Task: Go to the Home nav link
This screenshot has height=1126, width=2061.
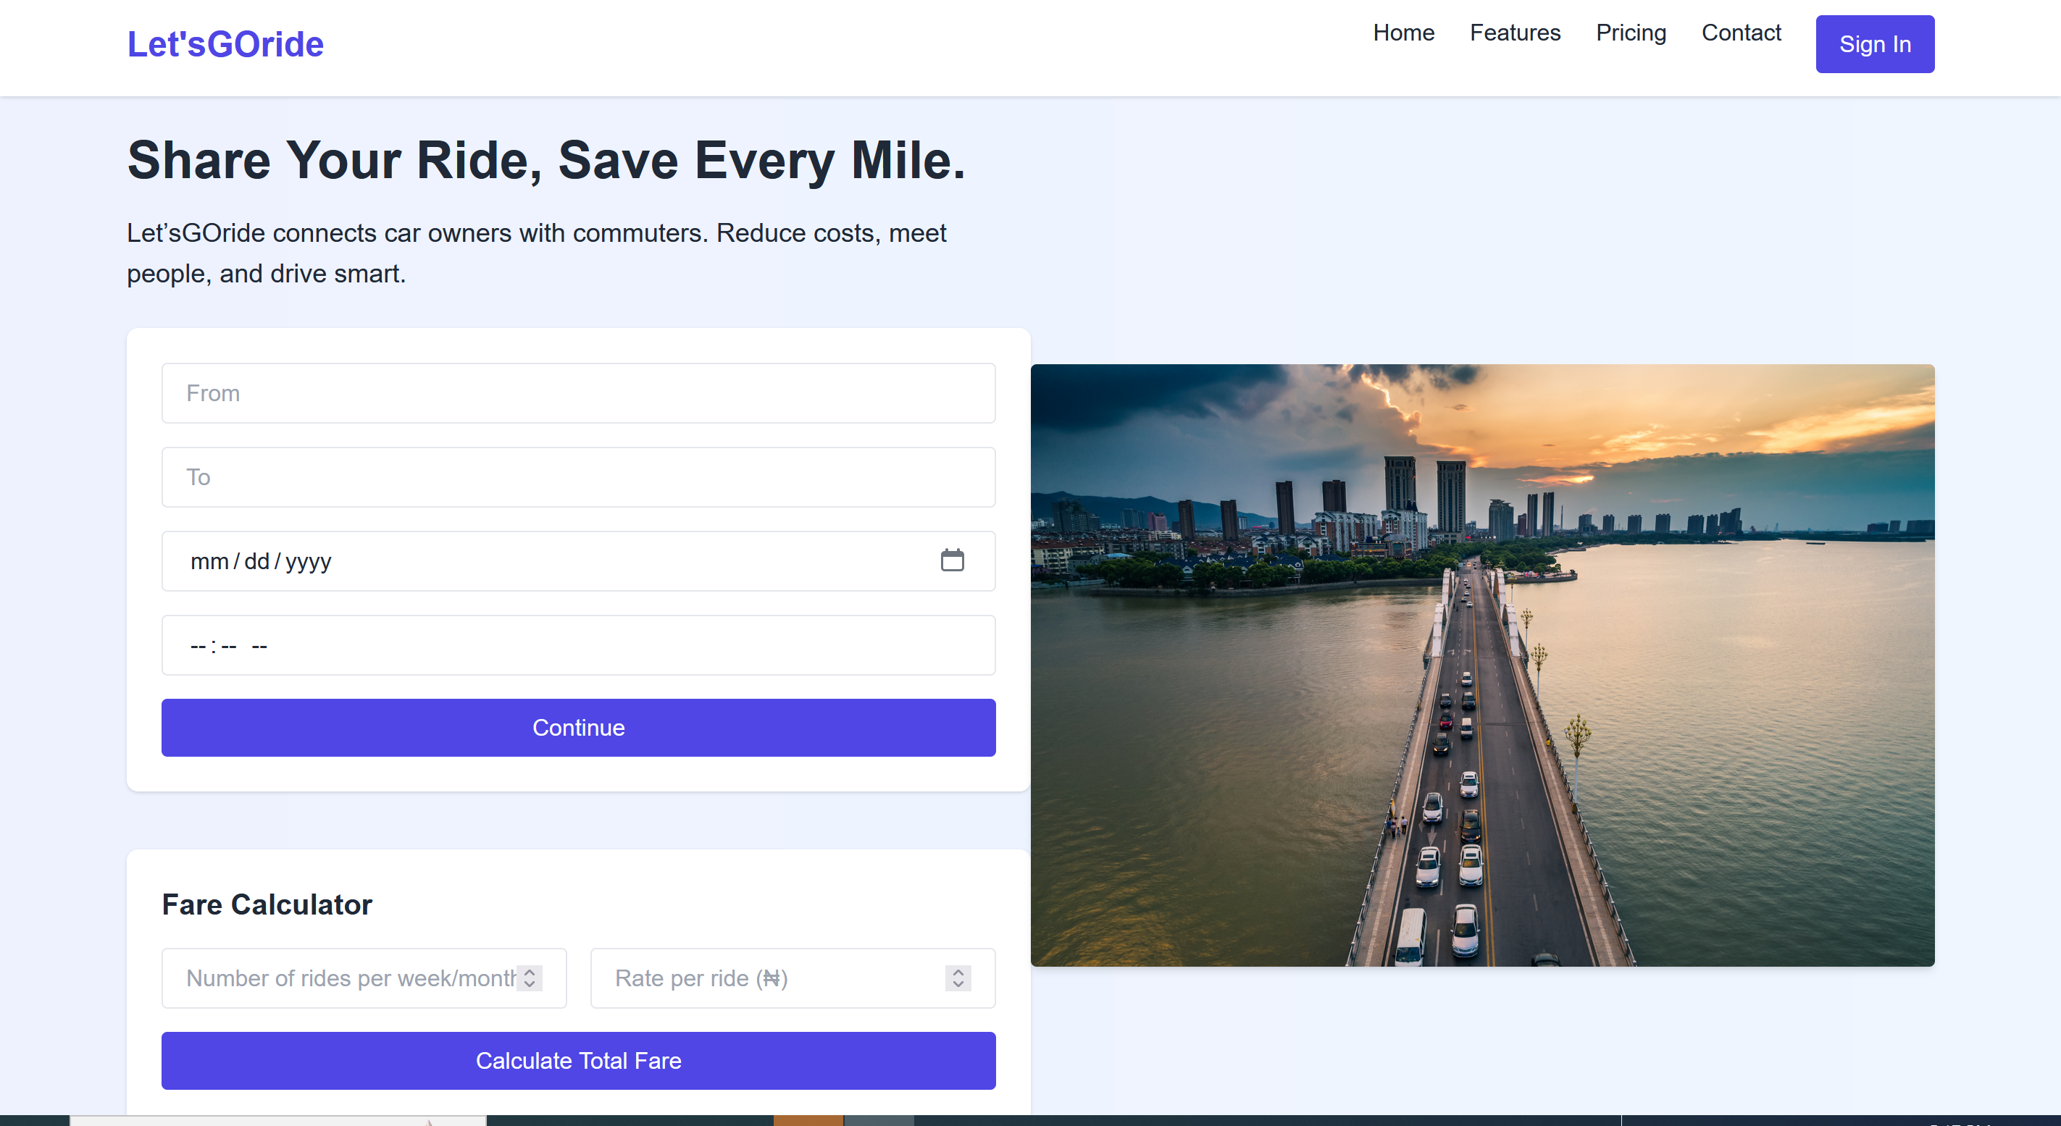Action: pyautogui.click(x=1403, y=33)
